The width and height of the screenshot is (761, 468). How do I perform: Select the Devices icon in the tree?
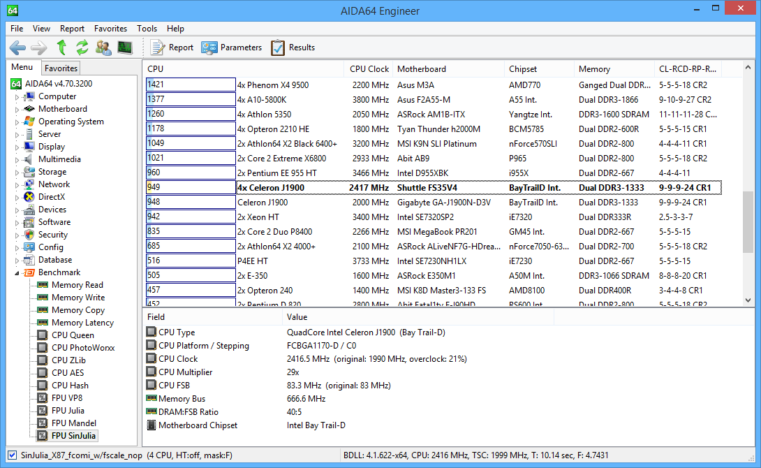(x=29, y=210)
